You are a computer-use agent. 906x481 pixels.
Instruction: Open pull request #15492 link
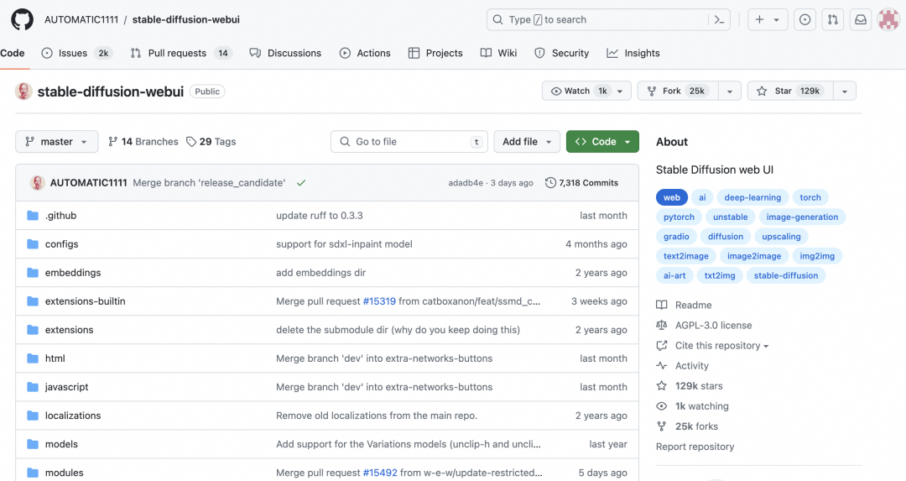pos(380,473)
